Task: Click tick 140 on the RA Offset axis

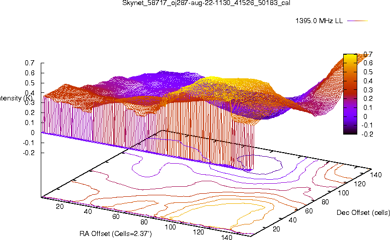Action: click(x=226, y=237)
